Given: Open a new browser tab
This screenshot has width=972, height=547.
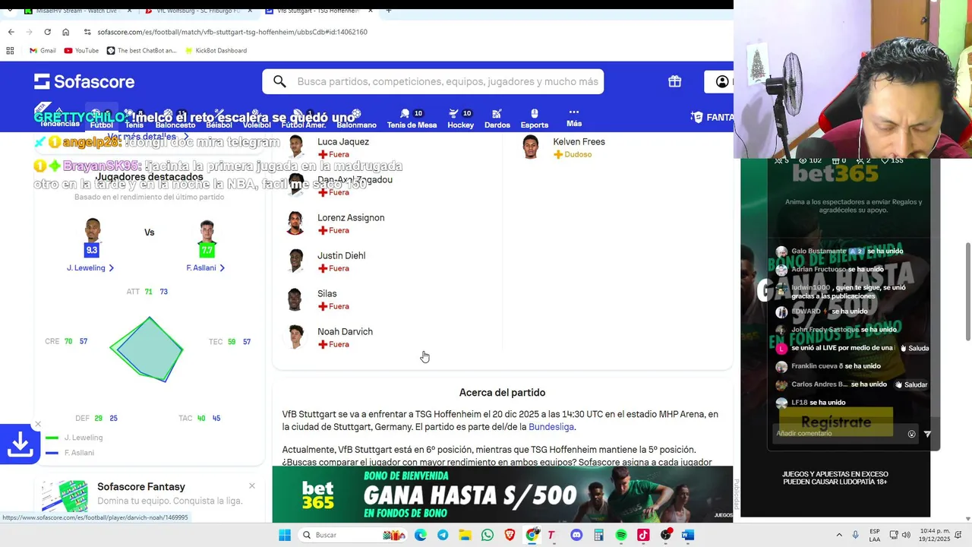Looking at the screenshot, I should click(x=388, y=11).
